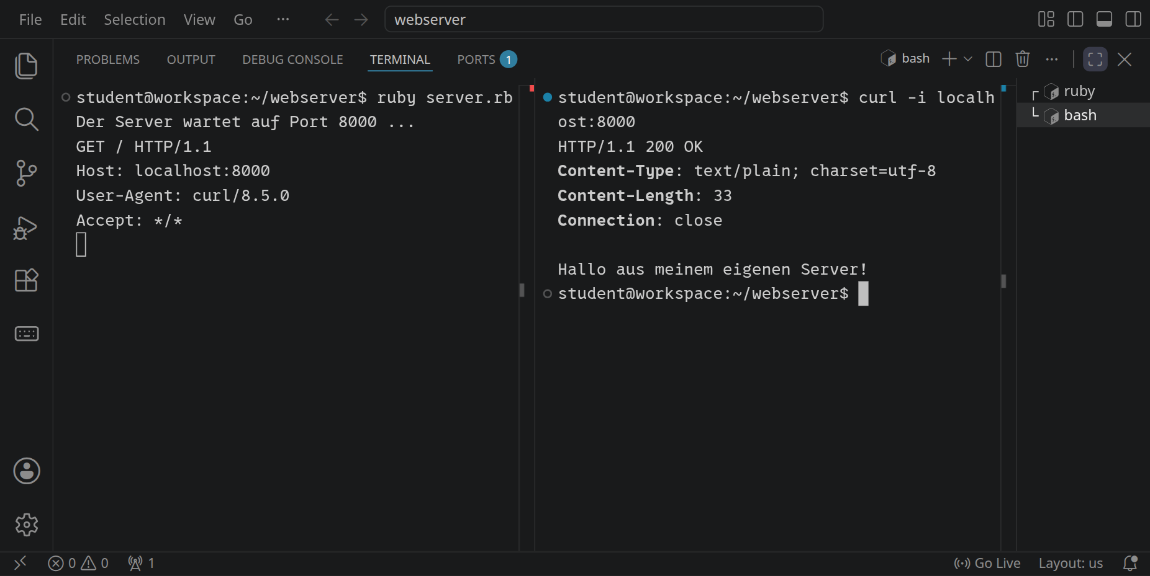Open the launch profile dropdown chevron
The image size is (1150, 576).
(x=967, y=59)
